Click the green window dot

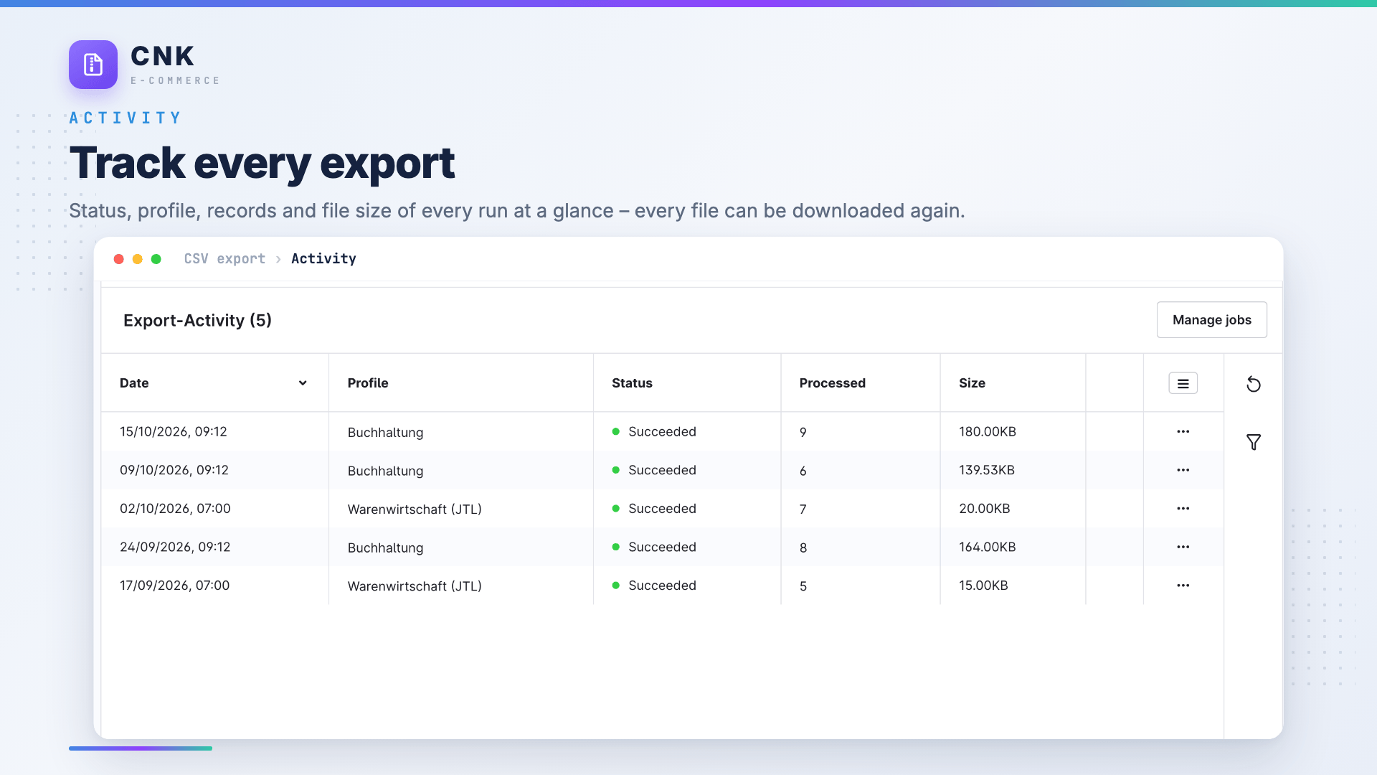click(x=156, y=259)
